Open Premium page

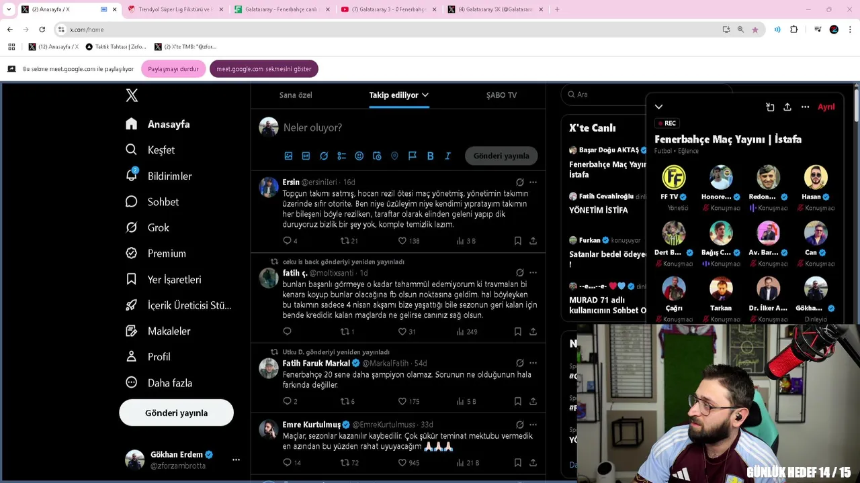(x=155, y=254)
